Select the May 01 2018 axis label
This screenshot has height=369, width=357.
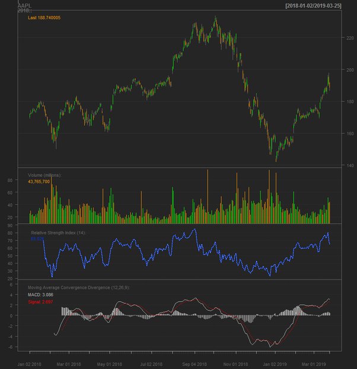click(x=109, y=364)
